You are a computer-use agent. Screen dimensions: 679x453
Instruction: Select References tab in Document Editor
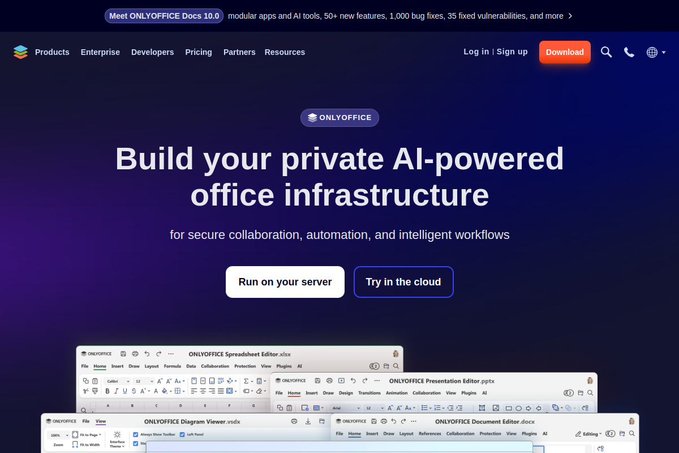pyautogui.click(x=429, y=434)
